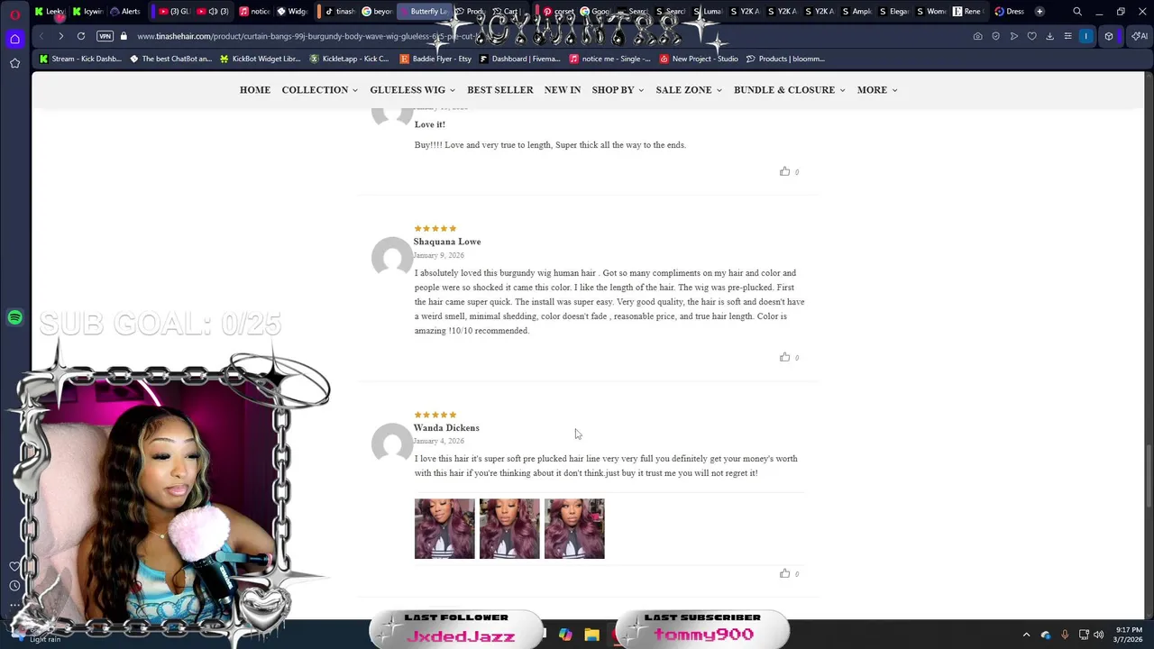Image resolution: width=1154 pixels, height=649 pixels.
Task: Bookmark page with the heart icon
Action: 1031,36
